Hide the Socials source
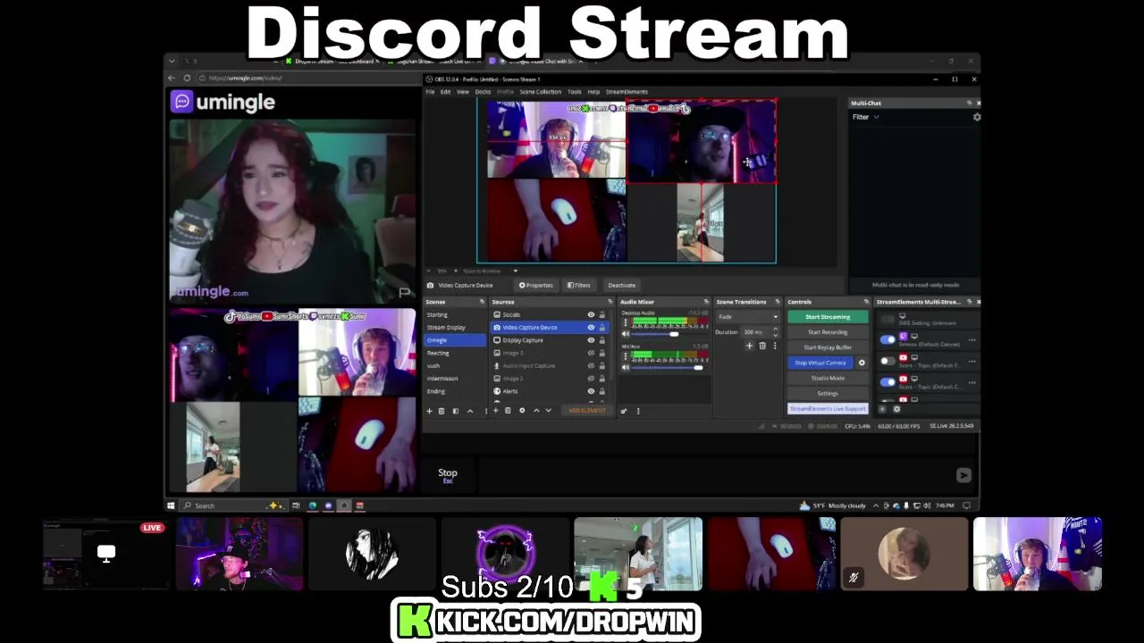This screenshot has width=1144, height=643. click(x=591, y=314)
